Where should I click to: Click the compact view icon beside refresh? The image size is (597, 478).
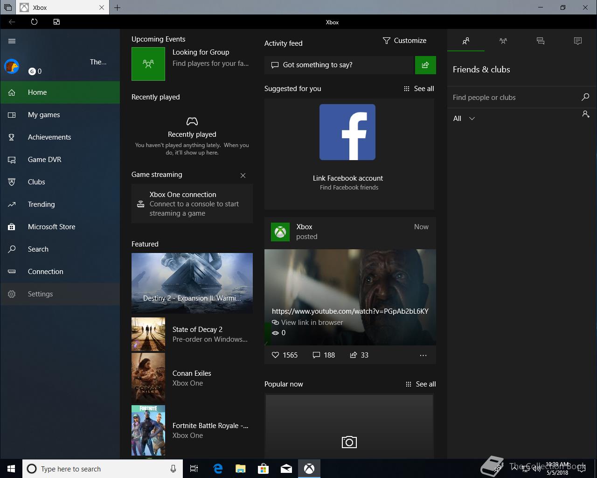[56, 22]
